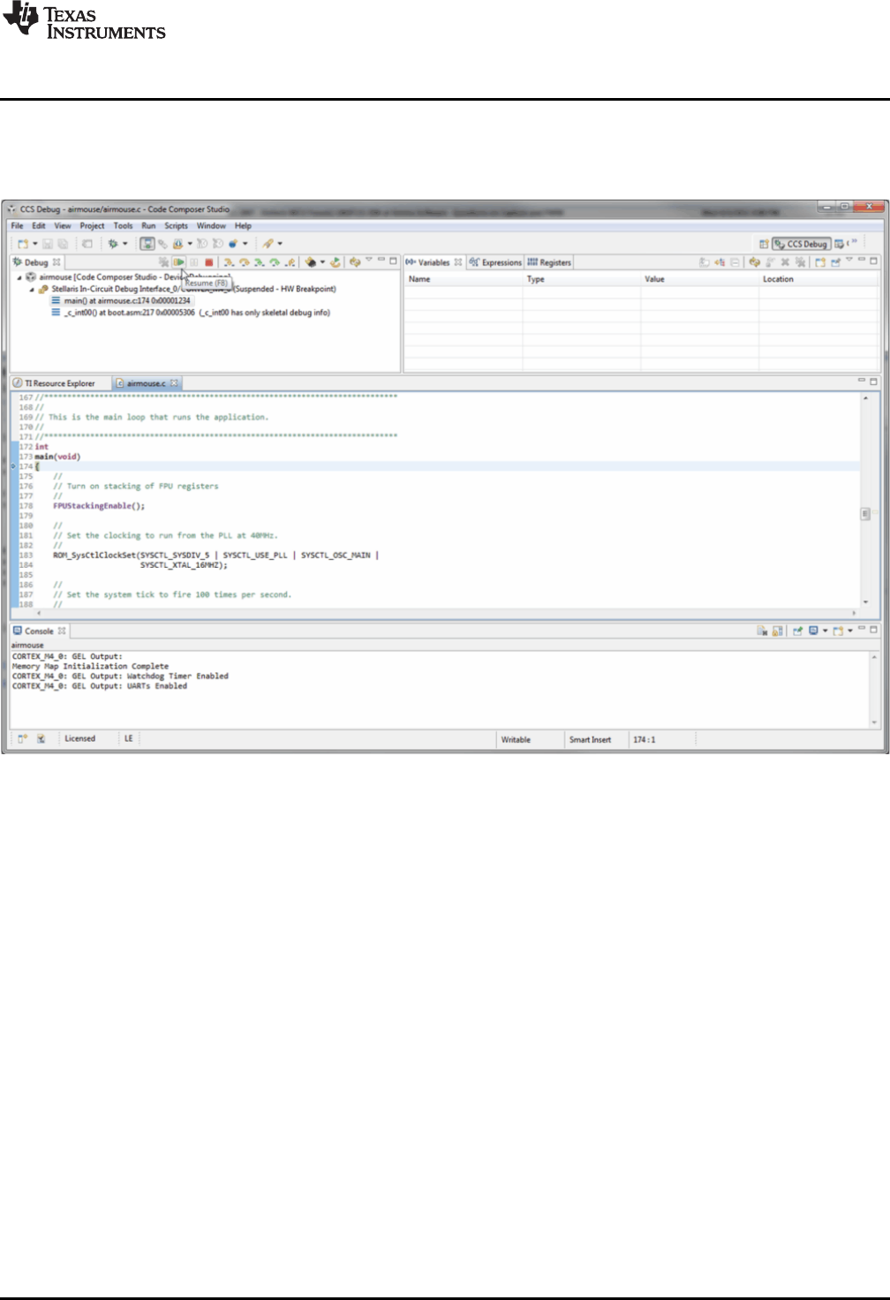Click the Assembly Step Over icon
890x1300 pixels.
click(275, 262)
